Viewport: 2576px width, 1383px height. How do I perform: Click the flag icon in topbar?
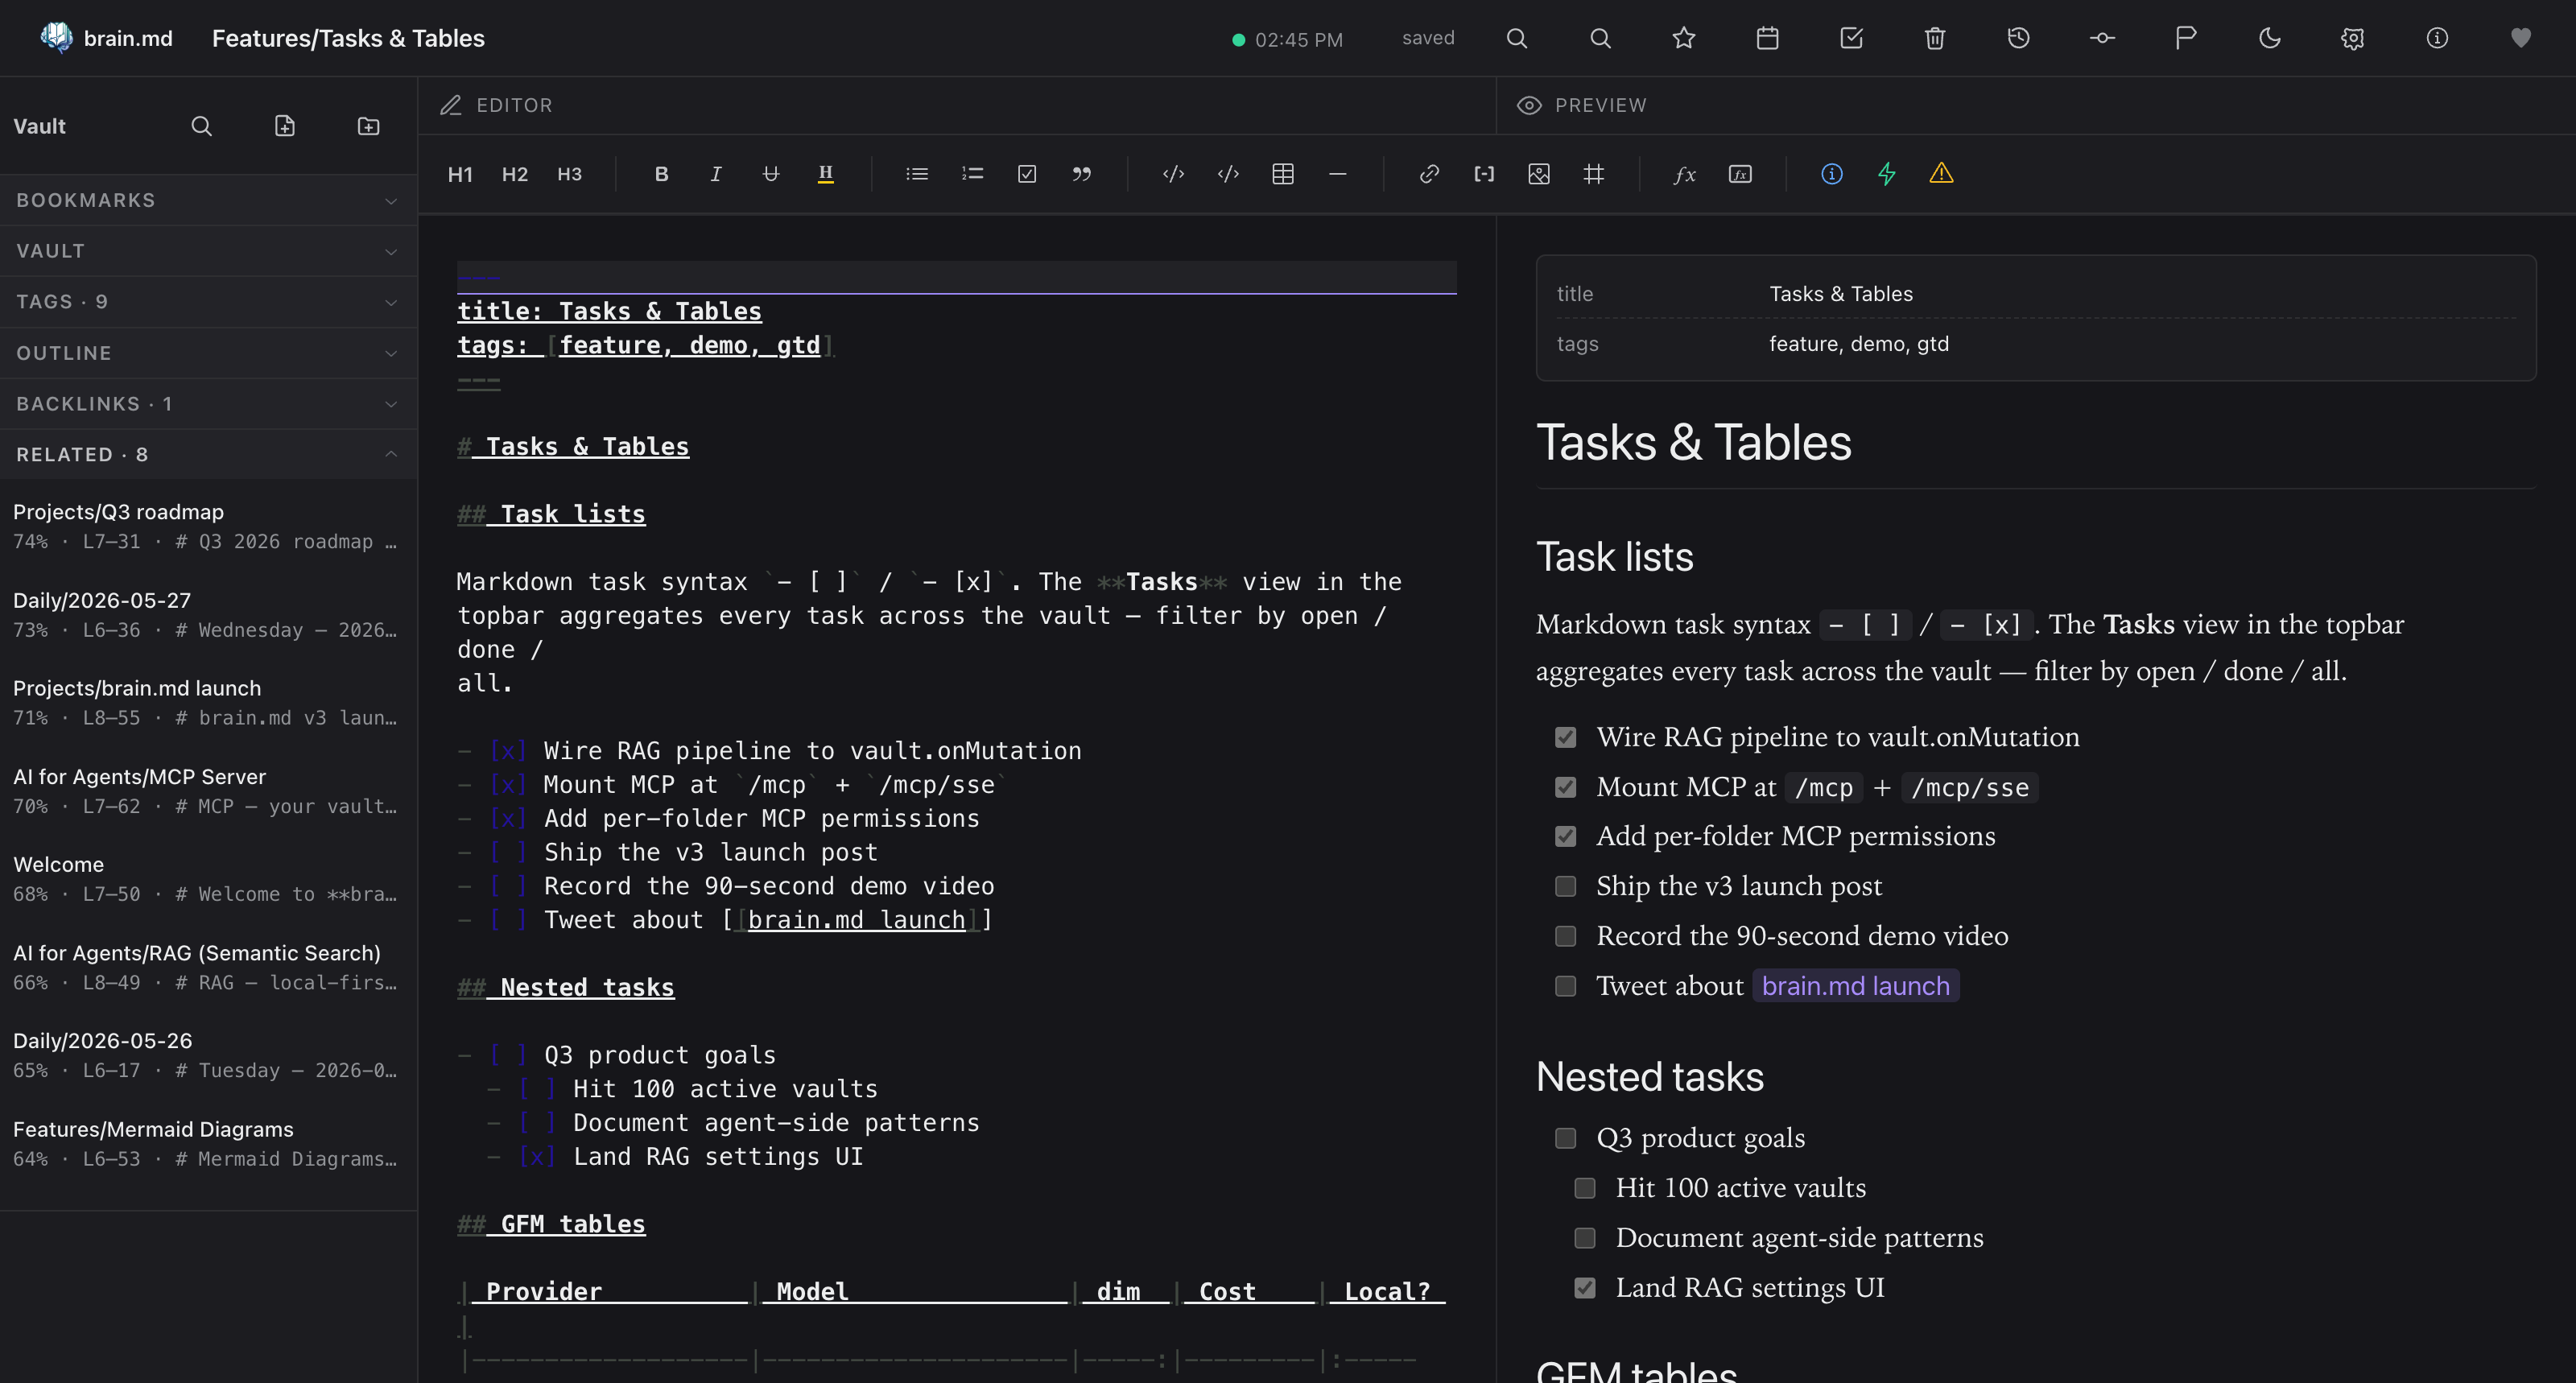tap(2186, 38)
